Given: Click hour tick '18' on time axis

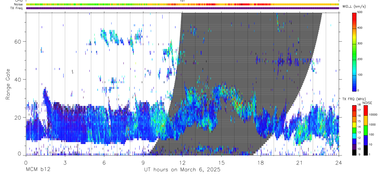Looking at the screenshot, I should pos(261,163).
